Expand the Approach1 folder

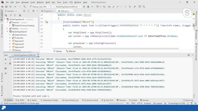pos(10,41)
